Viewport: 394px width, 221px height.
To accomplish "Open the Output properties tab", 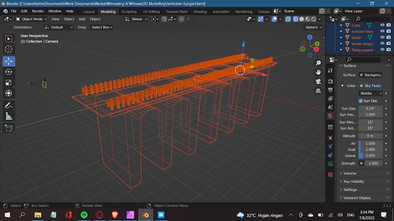I will pos(330,90).
